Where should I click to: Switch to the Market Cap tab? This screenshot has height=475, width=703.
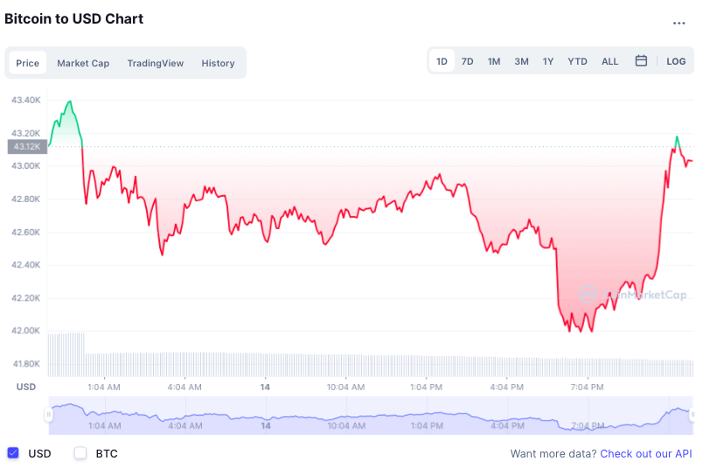(83, 63)
